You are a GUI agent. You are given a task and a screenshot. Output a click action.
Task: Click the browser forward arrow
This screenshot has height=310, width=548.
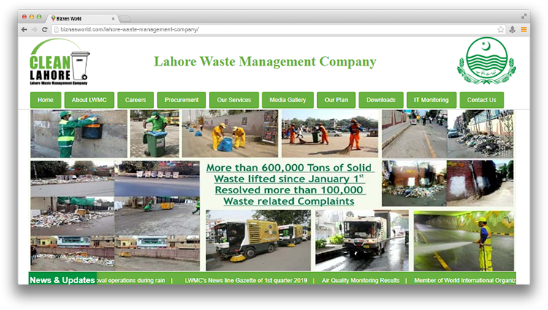[34, 29]
